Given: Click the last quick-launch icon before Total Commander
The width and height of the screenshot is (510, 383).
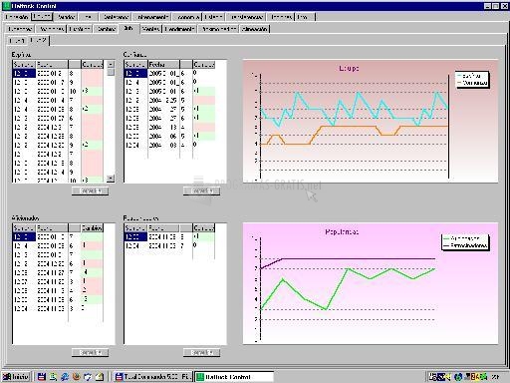Looking at the screenshot, I should pos(100,377).
